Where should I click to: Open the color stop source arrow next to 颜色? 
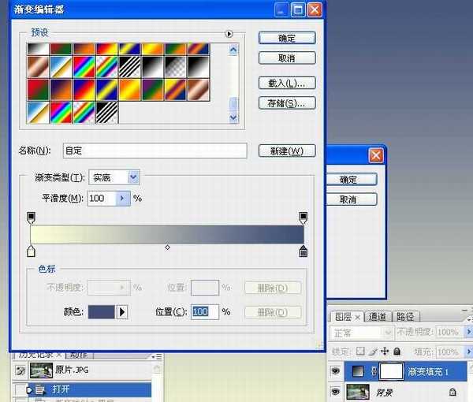[x=122, y=312]
